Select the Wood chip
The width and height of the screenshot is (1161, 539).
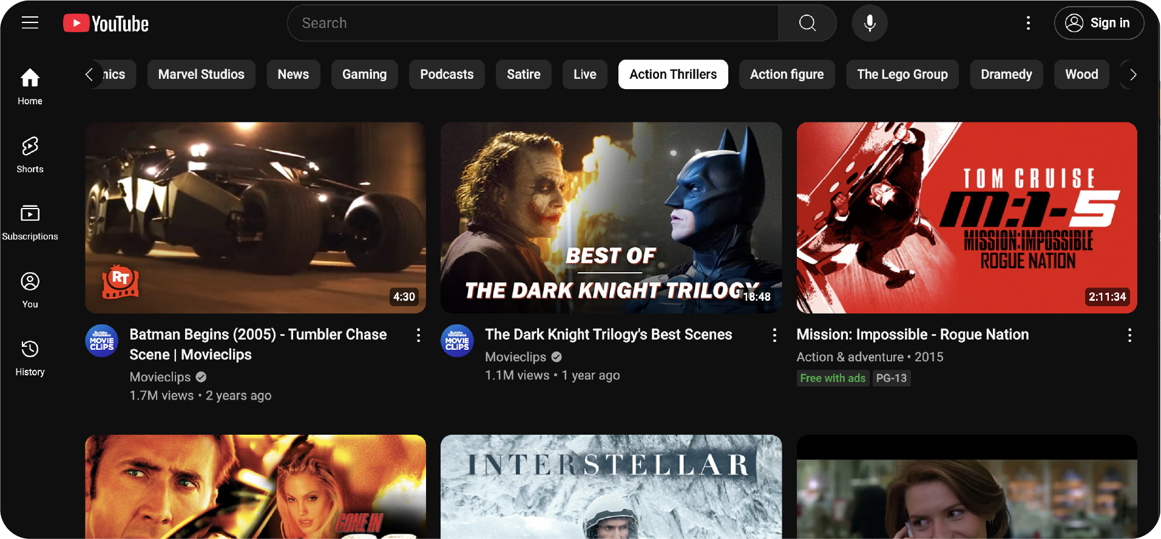pos(1081,75)
